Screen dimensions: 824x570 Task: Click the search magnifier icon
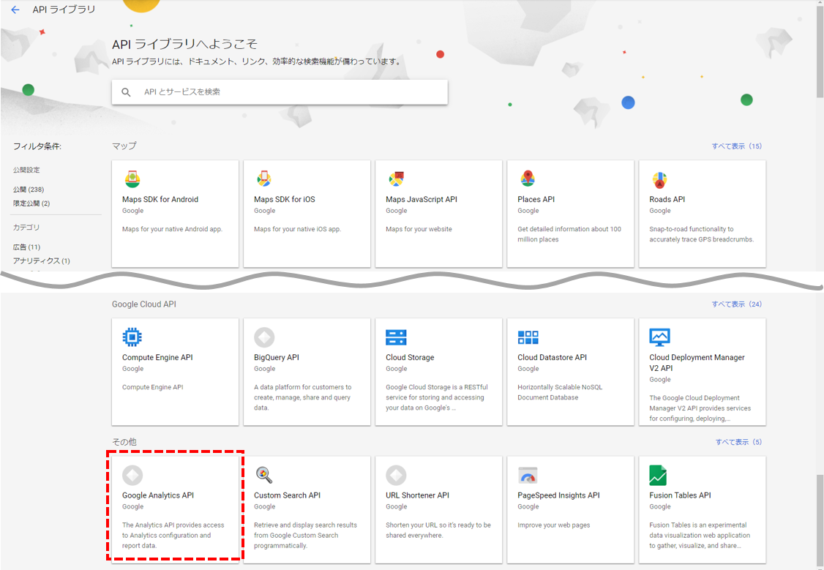tap(126, 92)
